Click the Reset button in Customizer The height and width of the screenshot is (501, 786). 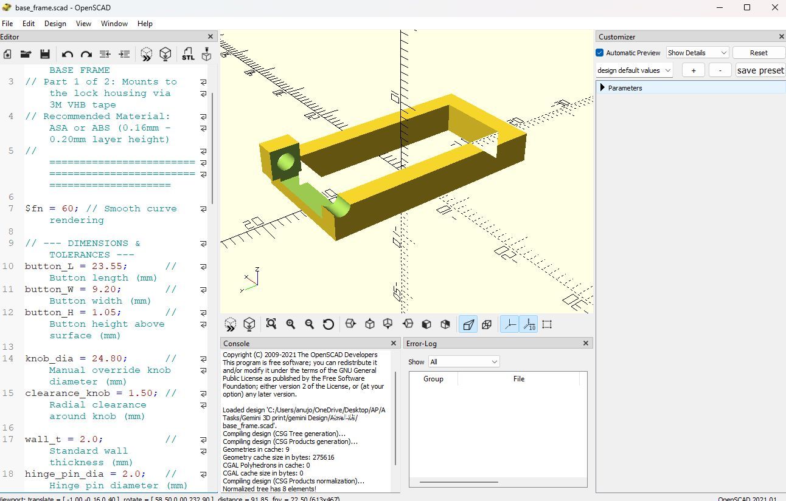(x=759, y=53)
